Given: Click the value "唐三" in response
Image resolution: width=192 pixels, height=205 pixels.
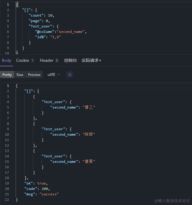Looking at the screenshot, I should click(89, 107).
